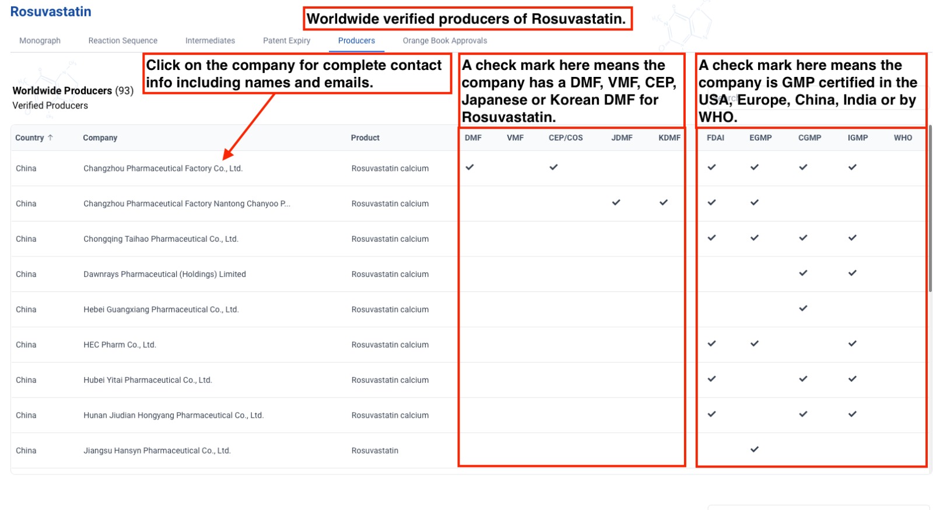Click the Rosuvastatin page title
This screenshot has height=510, width=933.
click(x=51, y=12)
